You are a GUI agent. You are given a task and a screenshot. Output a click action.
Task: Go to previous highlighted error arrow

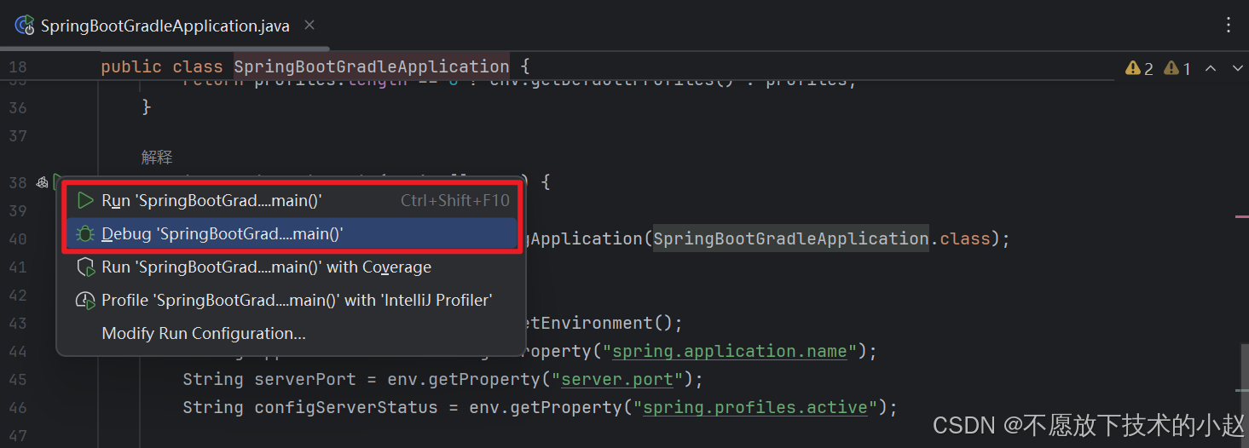tap(1210, 68)
